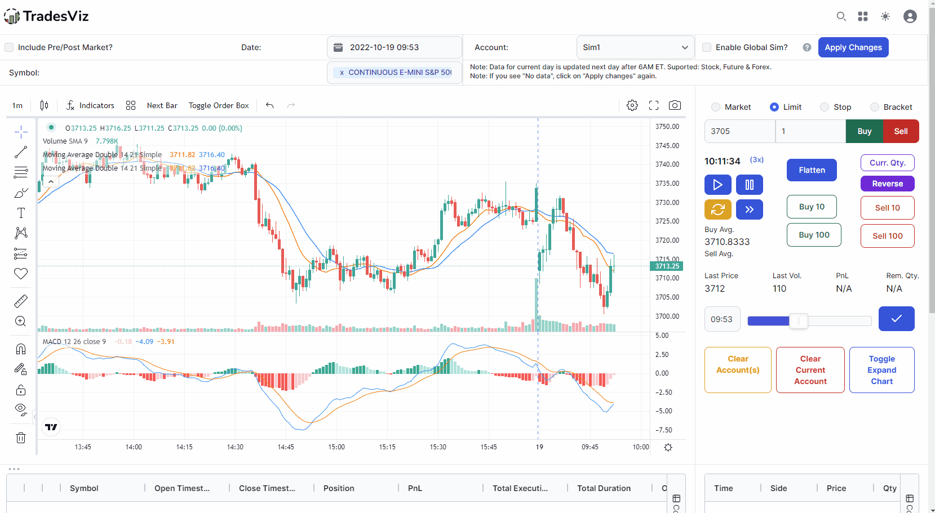The width and height of the screenshot is (935, 513).
Task: Enable Global Sim checkbox
Action: point(707,47)
